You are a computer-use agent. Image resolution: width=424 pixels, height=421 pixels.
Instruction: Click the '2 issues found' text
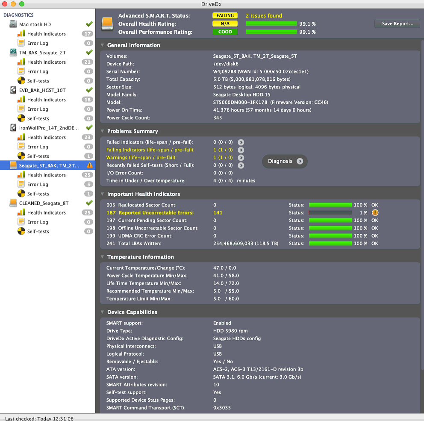click(264, 16)
